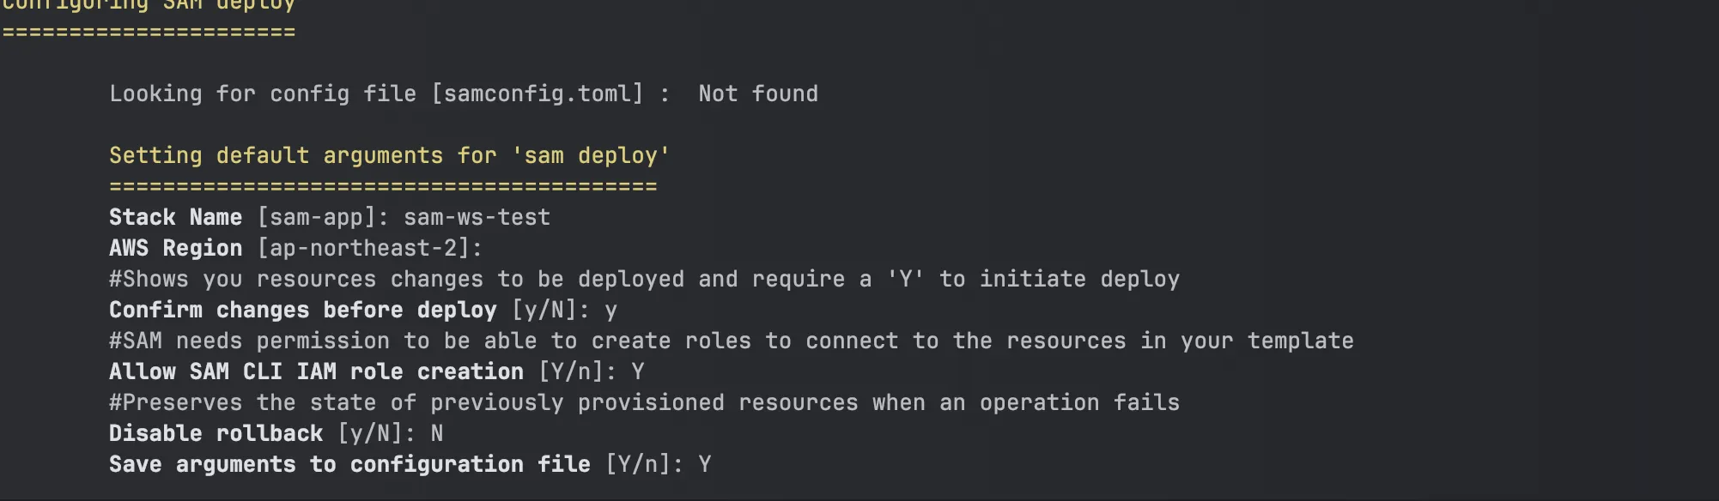This screenshot has height=501, width=1719.
Task: Click the 'Stack Name' prompt label
Action: pos(175,217)
